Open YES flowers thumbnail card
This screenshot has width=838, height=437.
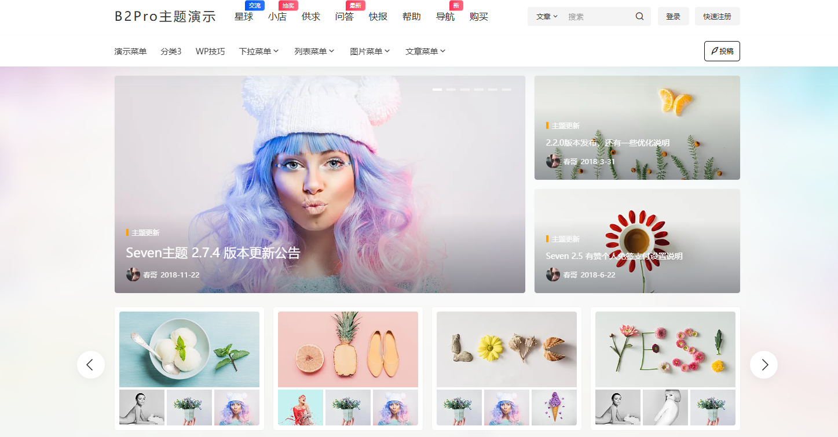[665, 349]
